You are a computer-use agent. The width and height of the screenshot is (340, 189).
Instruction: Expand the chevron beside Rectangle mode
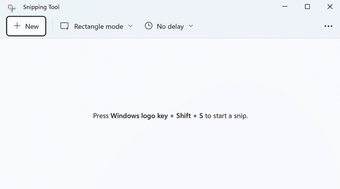pyautogui.click(x=130, y=26)
